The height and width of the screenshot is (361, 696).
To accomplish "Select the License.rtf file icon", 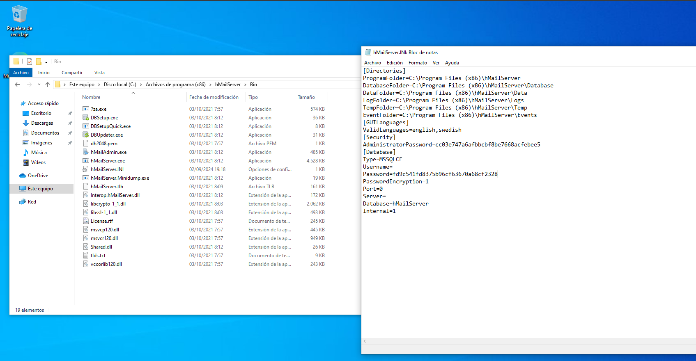I will [86, 221].
